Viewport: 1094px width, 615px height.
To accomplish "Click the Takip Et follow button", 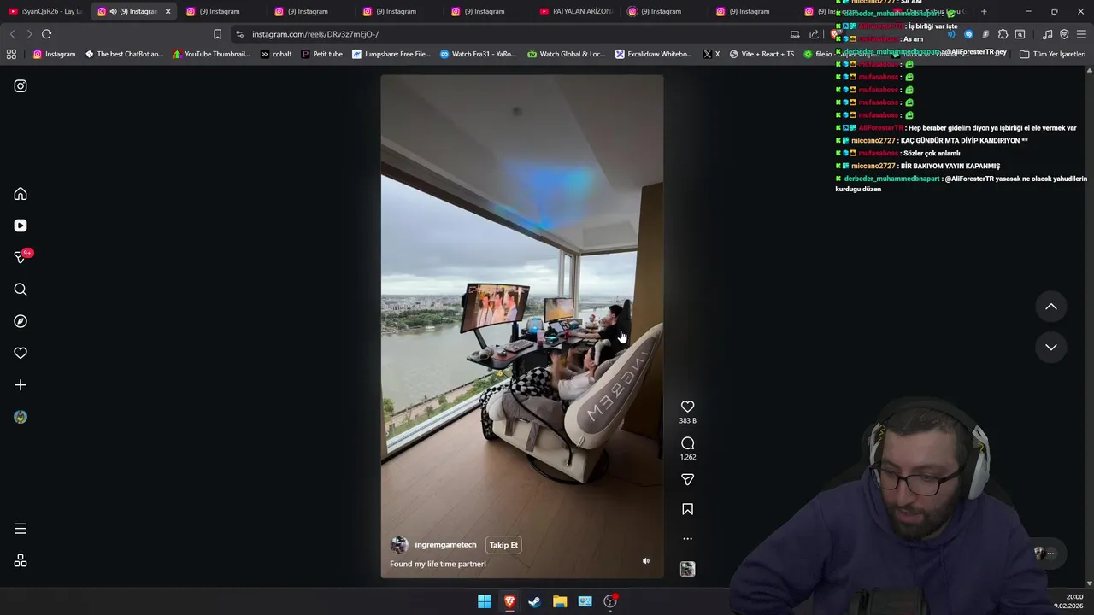I will [x=503, y=545].
